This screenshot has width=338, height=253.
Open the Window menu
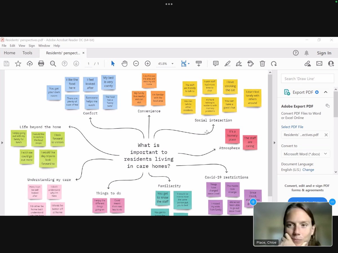pos(44,46)
